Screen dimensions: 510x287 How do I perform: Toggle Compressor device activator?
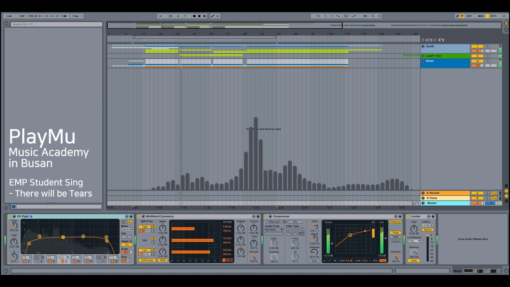click(x=266, y=216)
